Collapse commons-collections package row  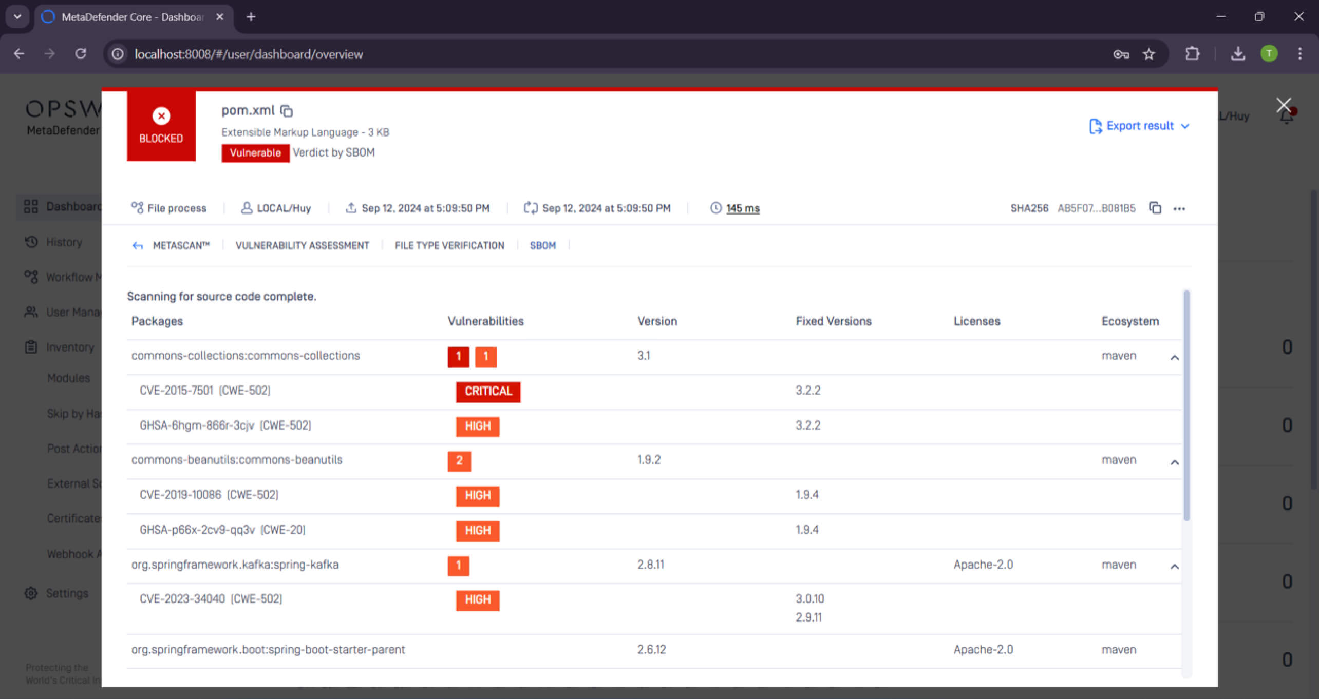1174,357
